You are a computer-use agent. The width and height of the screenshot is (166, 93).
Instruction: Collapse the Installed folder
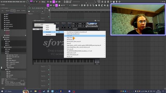[x=7, y=37]
